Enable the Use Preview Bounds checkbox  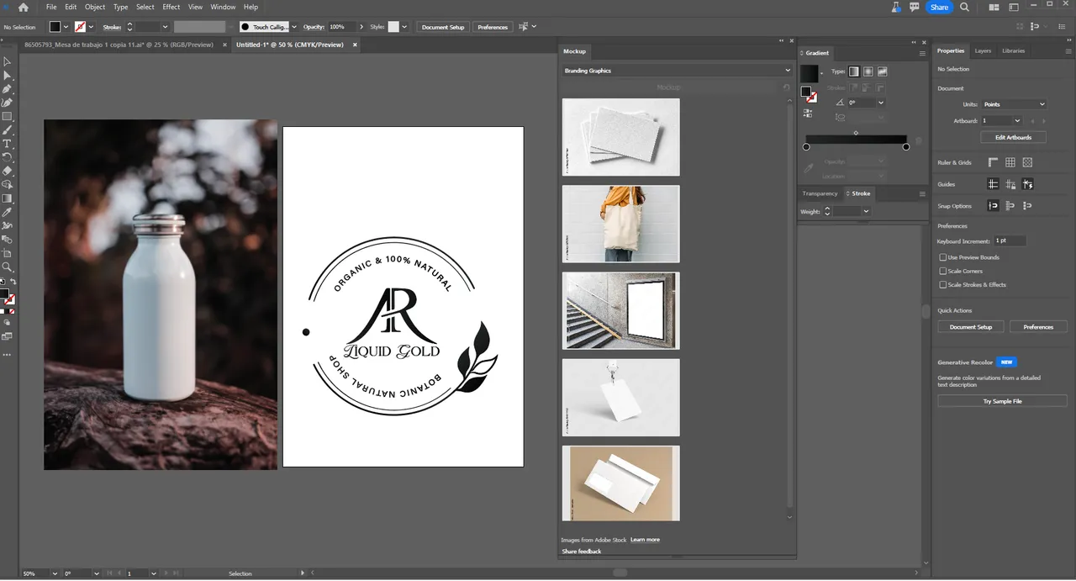pyautogui.click(x=943, y=257)
